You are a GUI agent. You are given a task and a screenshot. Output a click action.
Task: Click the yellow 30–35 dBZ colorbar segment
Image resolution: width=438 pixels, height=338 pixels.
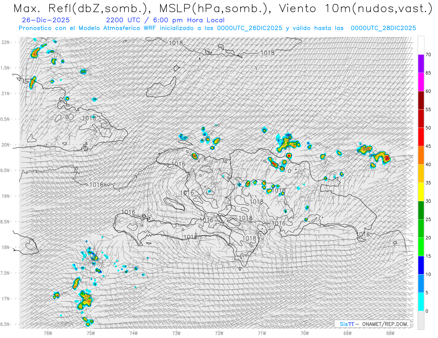(x=421, y=192)
